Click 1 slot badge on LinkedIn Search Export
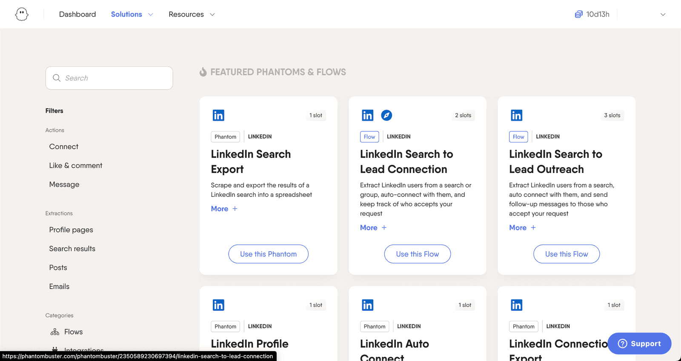This screenshot has width=681, height=361. (x=315, y=115)
